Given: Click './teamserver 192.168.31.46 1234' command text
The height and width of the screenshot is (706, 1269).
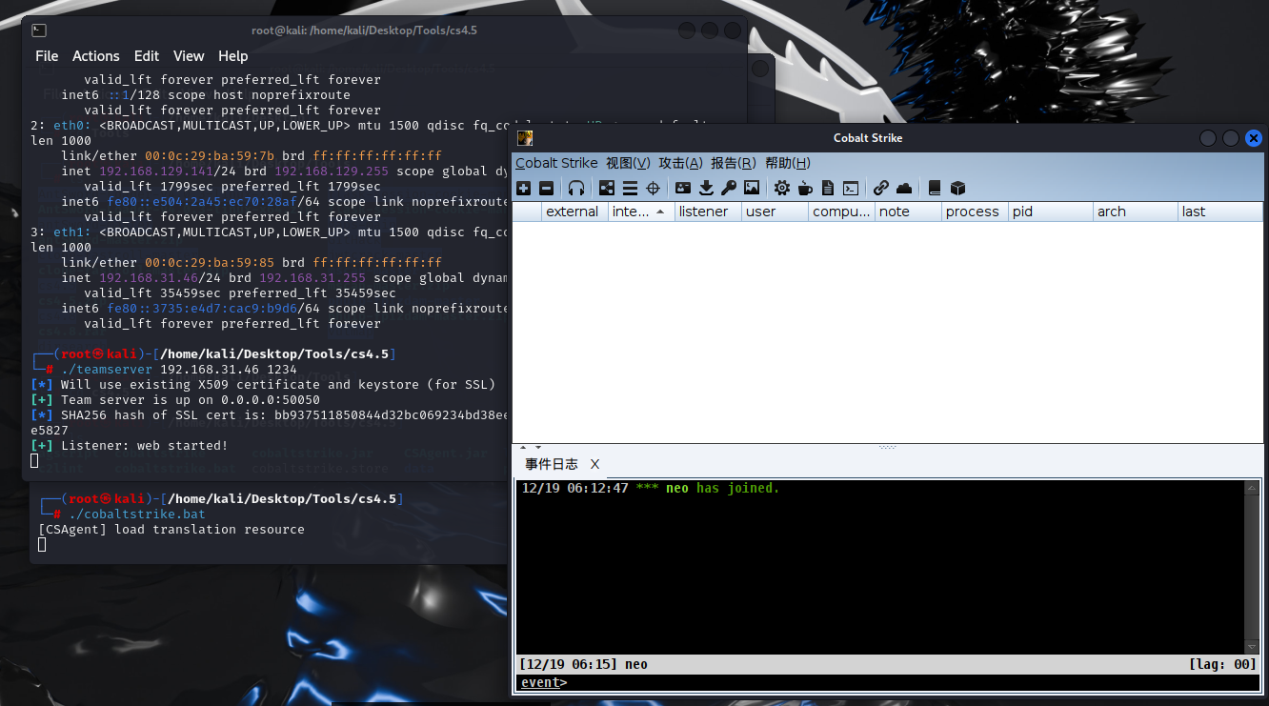Looking at the screenshot, I should (x=179, y=369).
